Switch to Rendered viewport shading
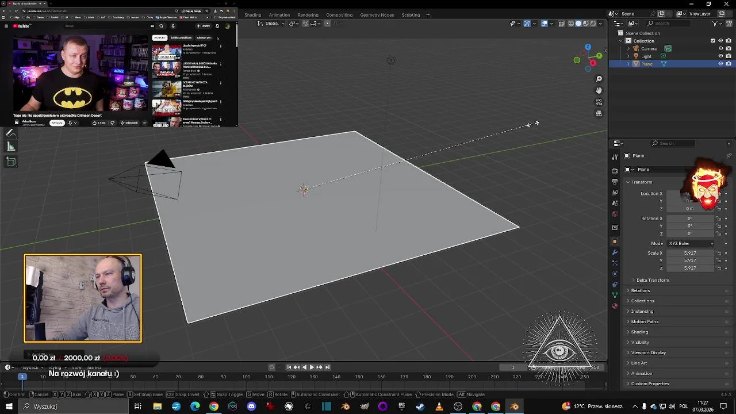This screenshot has height=414, width=736. pos(593,24)
